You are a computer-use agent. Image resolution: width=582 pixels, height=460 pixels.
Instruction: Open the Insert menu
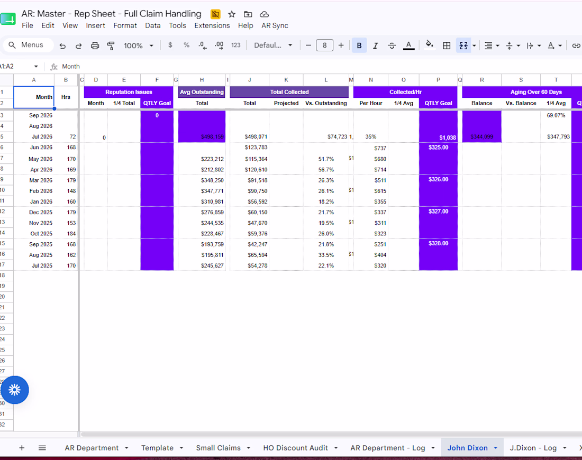coord(95,25)
